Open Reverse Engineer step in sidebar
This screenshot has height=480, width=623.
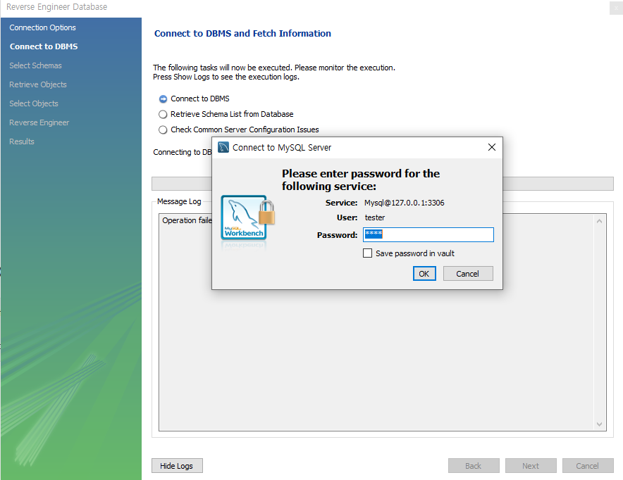[x=39, y=122]
